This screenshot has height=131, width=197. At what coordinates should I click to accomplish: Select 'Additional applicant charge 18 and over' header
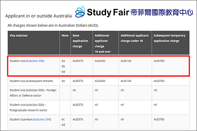(103, 43)
